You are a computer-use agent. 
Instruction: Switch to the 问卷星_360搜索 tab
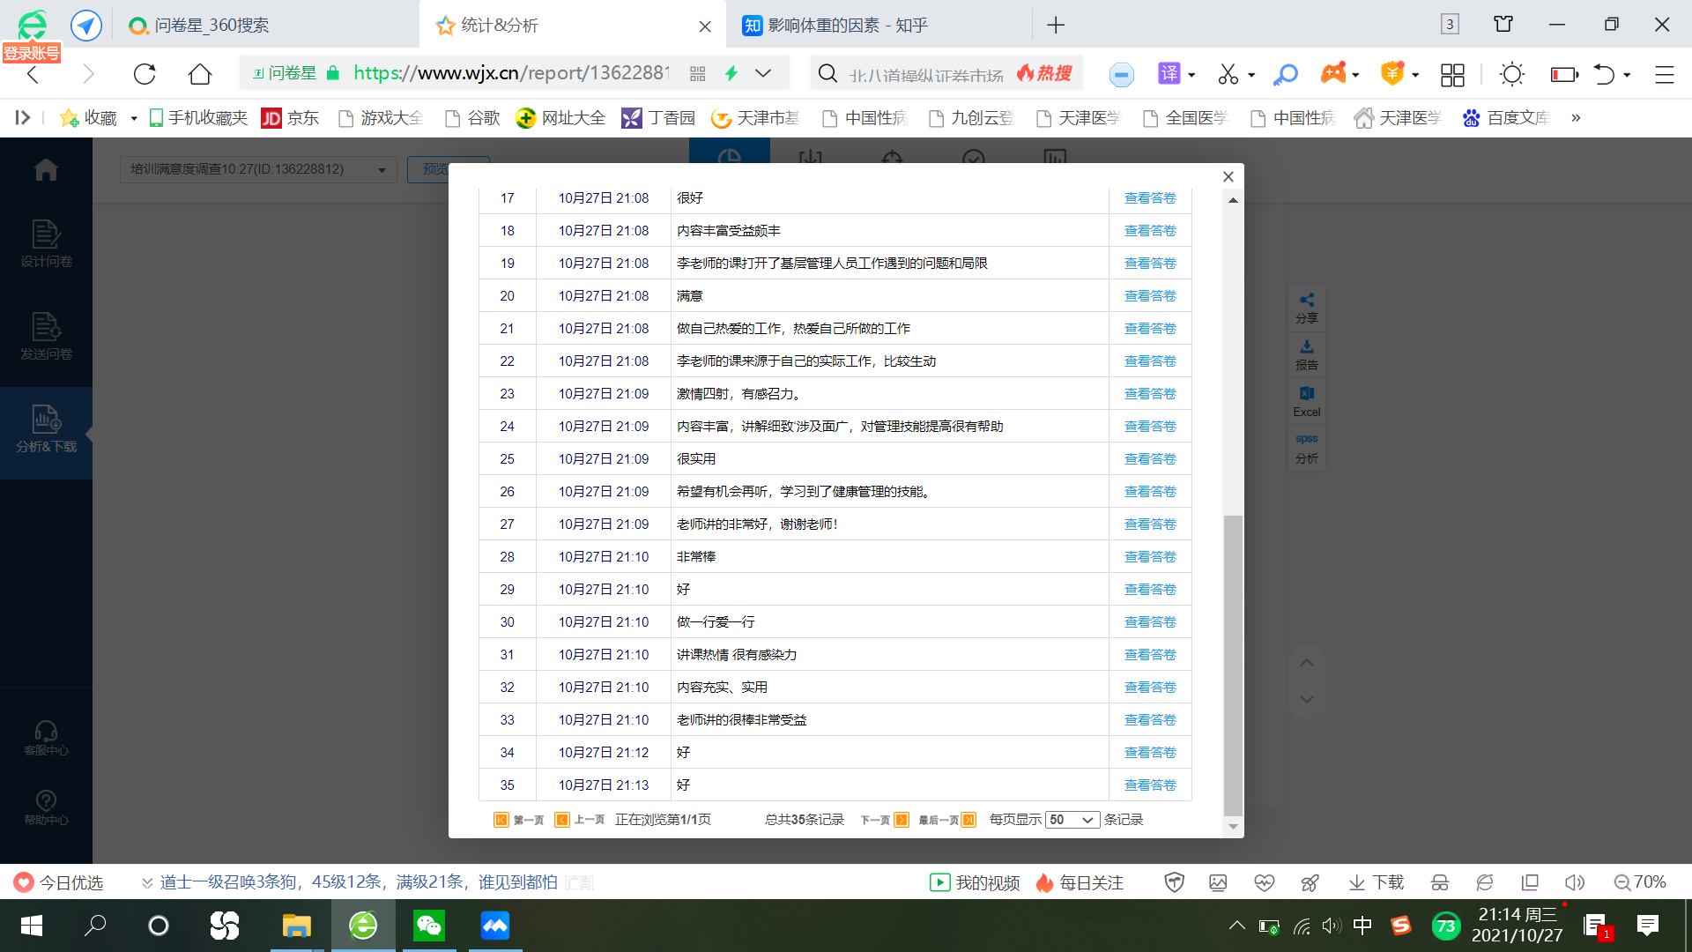coord(211,26)
